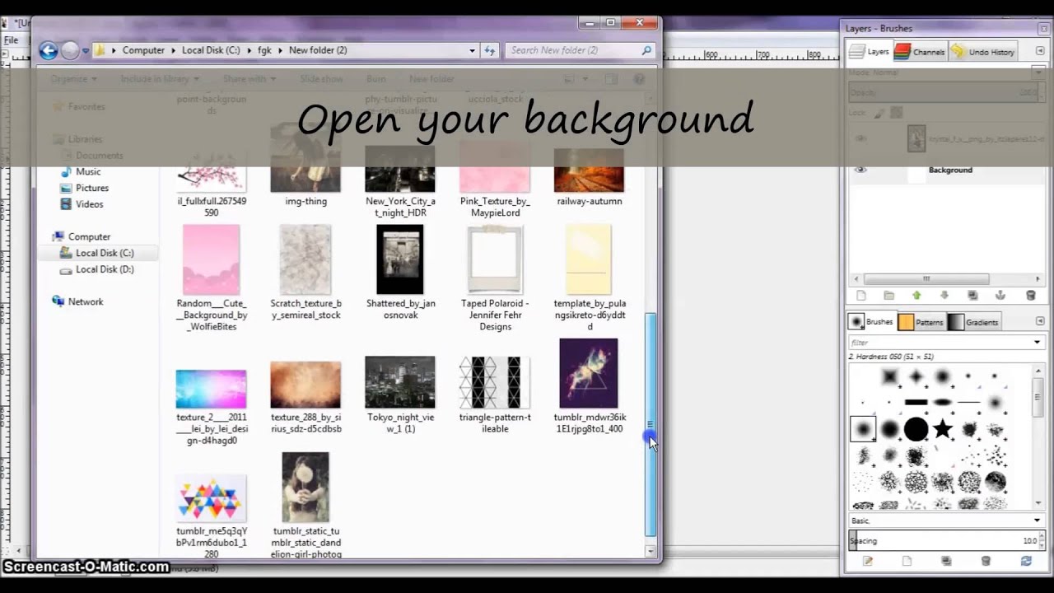This screenshot has width=1054, height=593.
Task: Open the Gradients tab
Action: point(972,322)
